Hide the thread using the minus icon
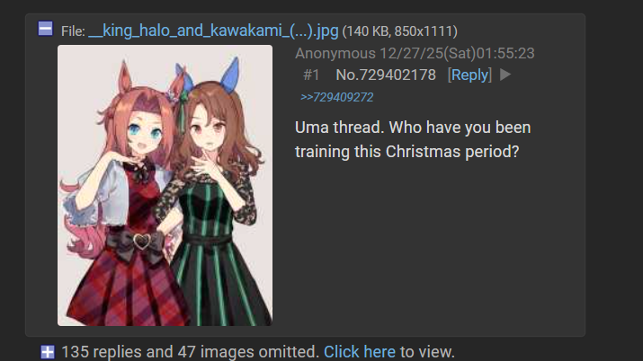The image size is (643, 361). point(45,29)
